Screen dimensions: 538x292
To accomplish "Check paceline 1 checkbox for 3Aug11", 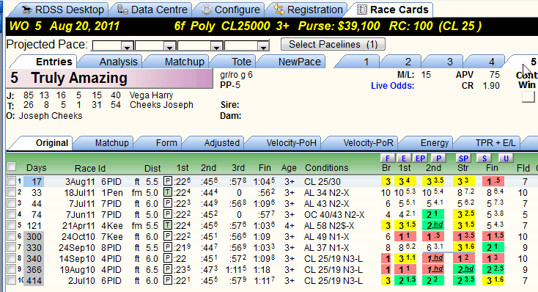I will [12, 181].
